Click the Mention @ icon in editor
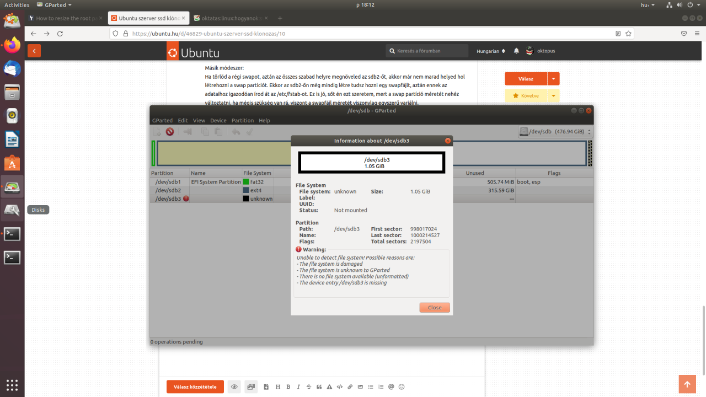This screenshot has height=397, width=706. click(x=391, y=387)
